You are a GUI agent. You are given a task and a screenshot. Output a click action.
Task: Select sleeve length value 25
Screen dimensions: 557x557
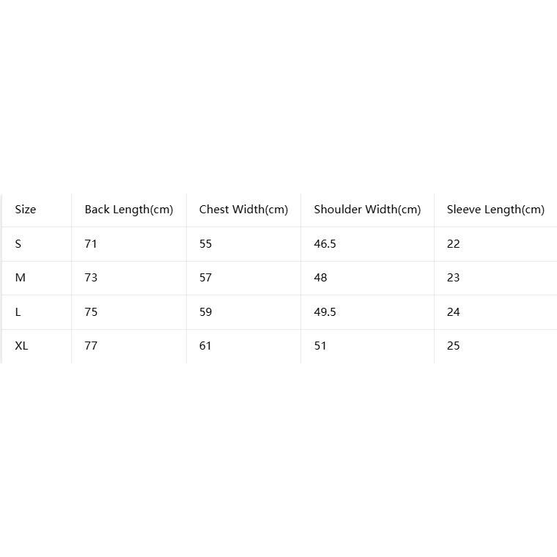[453, 346]
